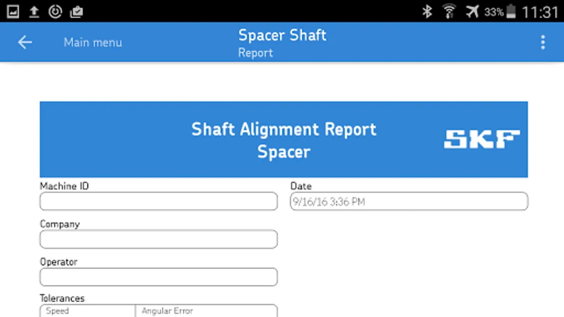Screen dimensions: 564x317
Task: Select the Angular Error column header
Action: (167, 311)
